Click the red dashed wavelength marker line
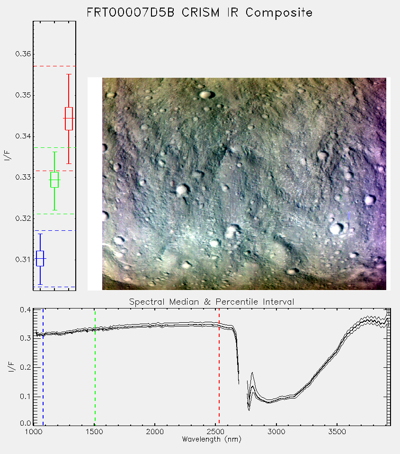400x454 pixels. pos(219,367)
